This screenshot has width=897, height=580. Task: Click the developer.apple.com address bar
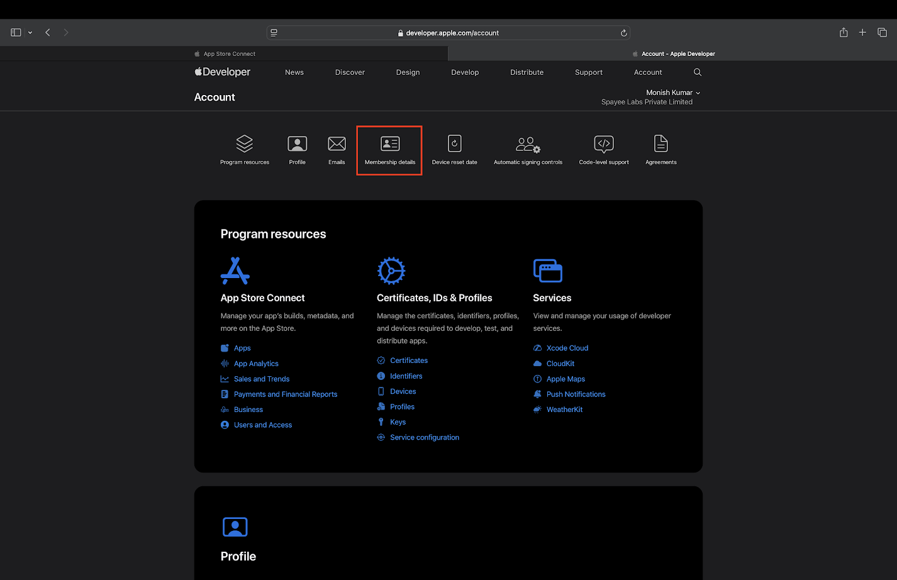pos(448,33)
